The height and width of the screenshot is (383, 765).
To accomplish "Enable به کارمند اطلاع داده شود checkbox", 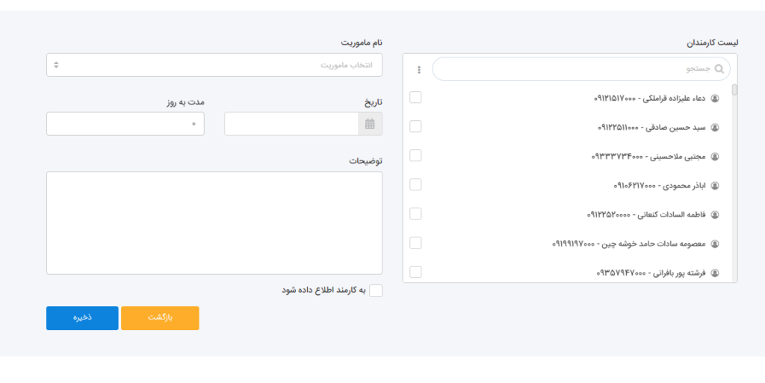I will click(x=376, y=290).
